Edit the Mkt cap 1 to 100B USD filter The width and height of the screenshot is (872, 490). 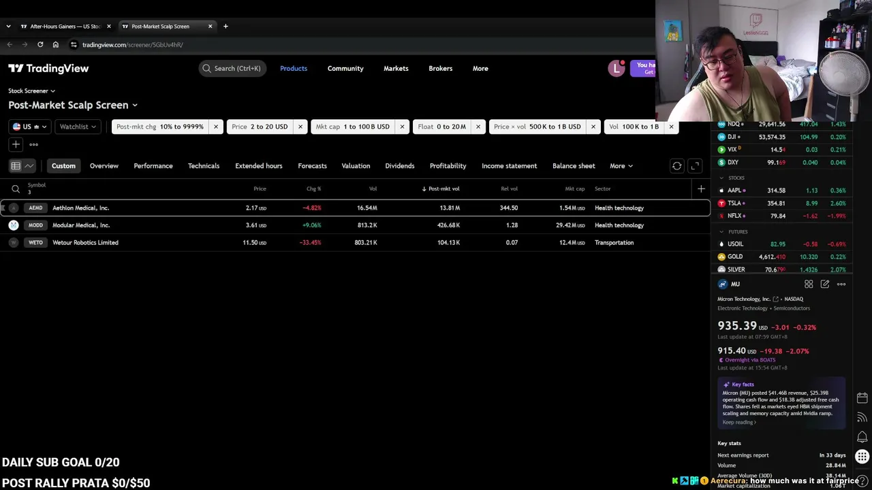click(352, 127)
